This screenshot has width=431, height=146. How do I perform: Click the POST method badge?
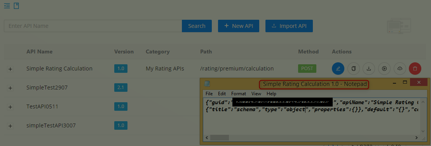pyautogui.click(x=307, y=69)
